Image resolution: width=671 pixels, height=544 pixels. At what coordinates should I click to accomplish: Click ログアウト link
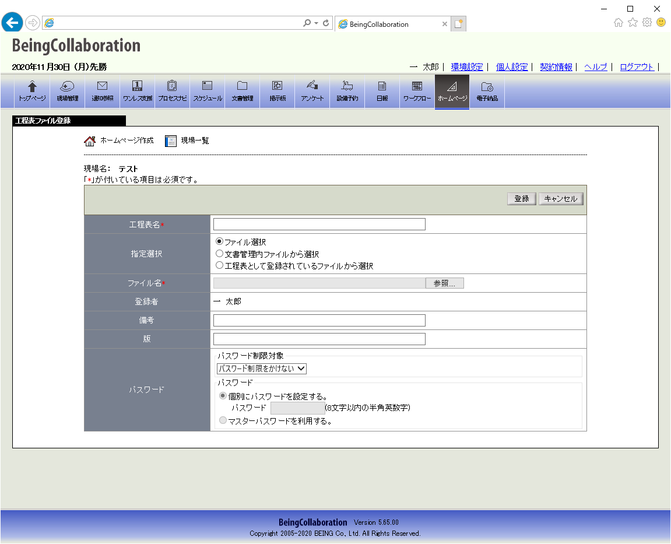637,67
